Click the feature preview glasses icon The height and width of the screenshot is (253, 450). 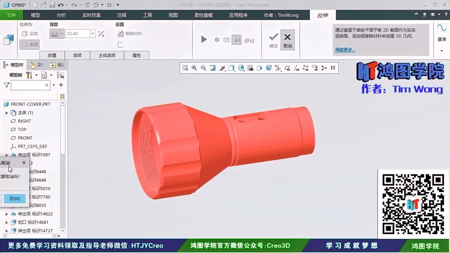250,40
